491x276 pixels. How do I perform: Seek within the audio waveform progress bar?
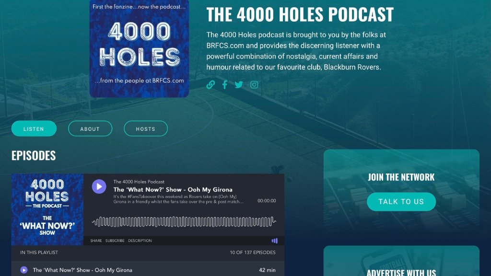[x=184, y=221]
